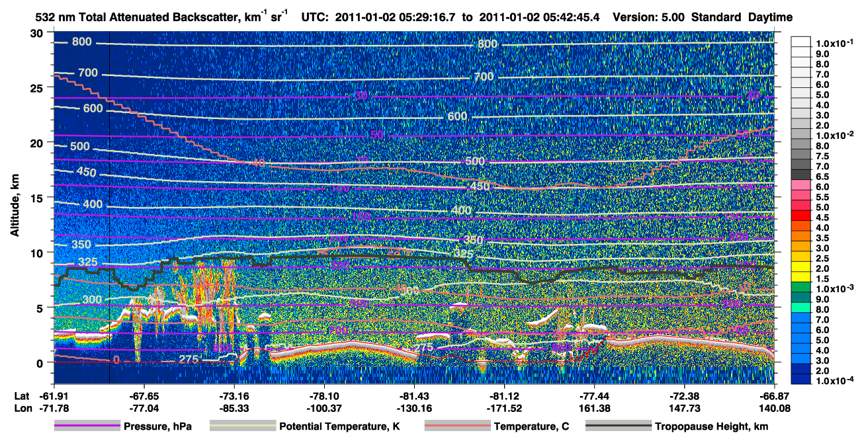The width and height of the screenshot is (860, 441).
Task: Click the 'Pressure, hPa' legend label
Action: click(x=158, y=426)
